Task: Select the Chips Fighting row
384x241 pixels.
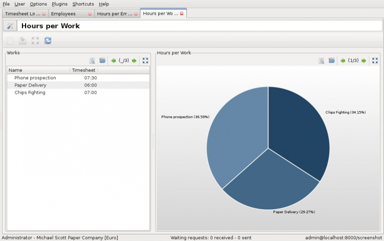Action: 78,93
